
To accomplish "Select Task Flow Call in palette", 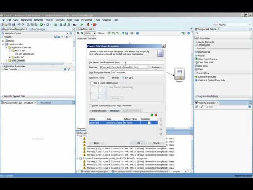I will [205, 63].
